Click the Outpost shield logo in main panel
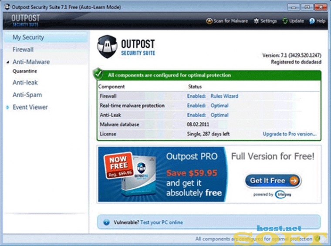Image resolution: width=331 pixels, height=246 pixels. pyautogui.click(x=107, y=47)
